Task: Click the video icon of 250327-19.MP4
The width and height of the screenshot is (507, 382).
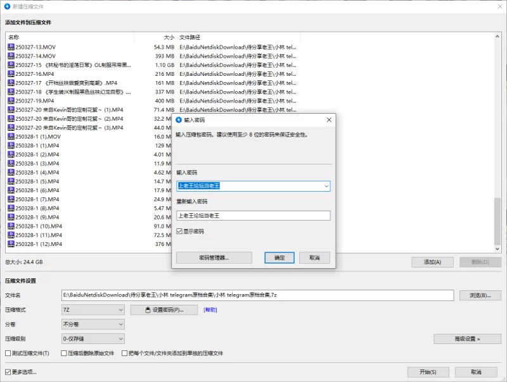Action: coord(11,101)
